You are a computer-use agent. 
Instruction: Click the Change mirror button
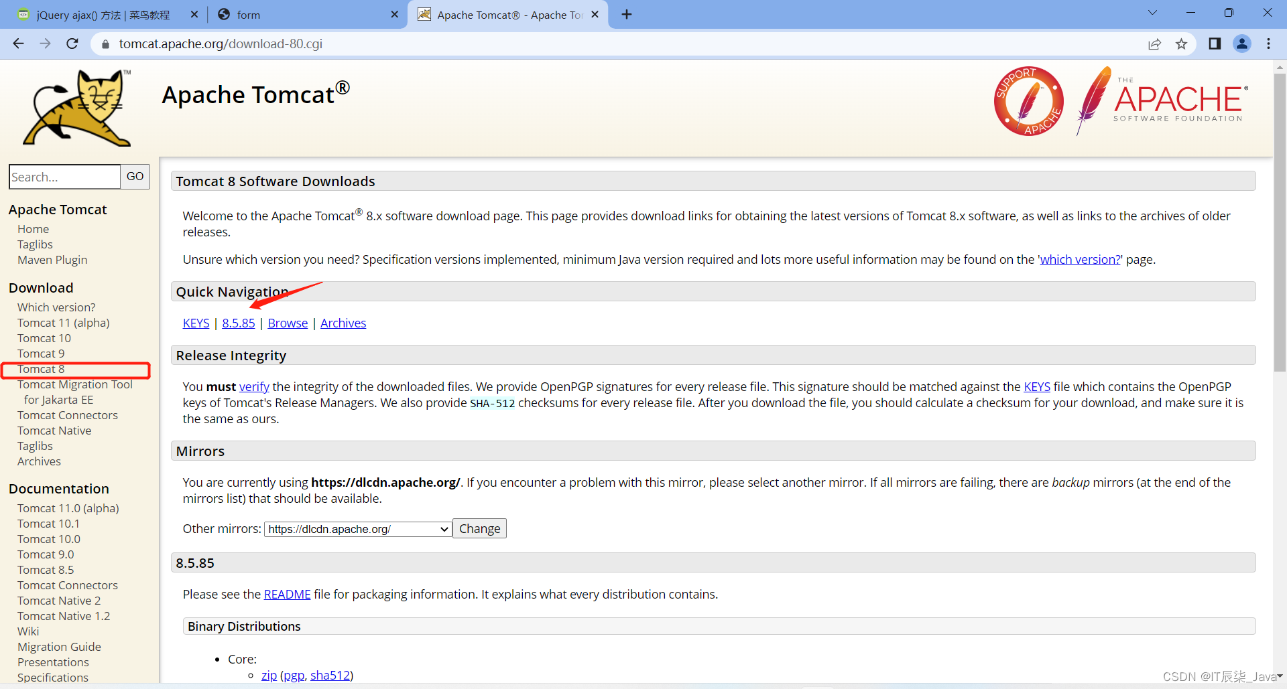(x=479, y=528)
